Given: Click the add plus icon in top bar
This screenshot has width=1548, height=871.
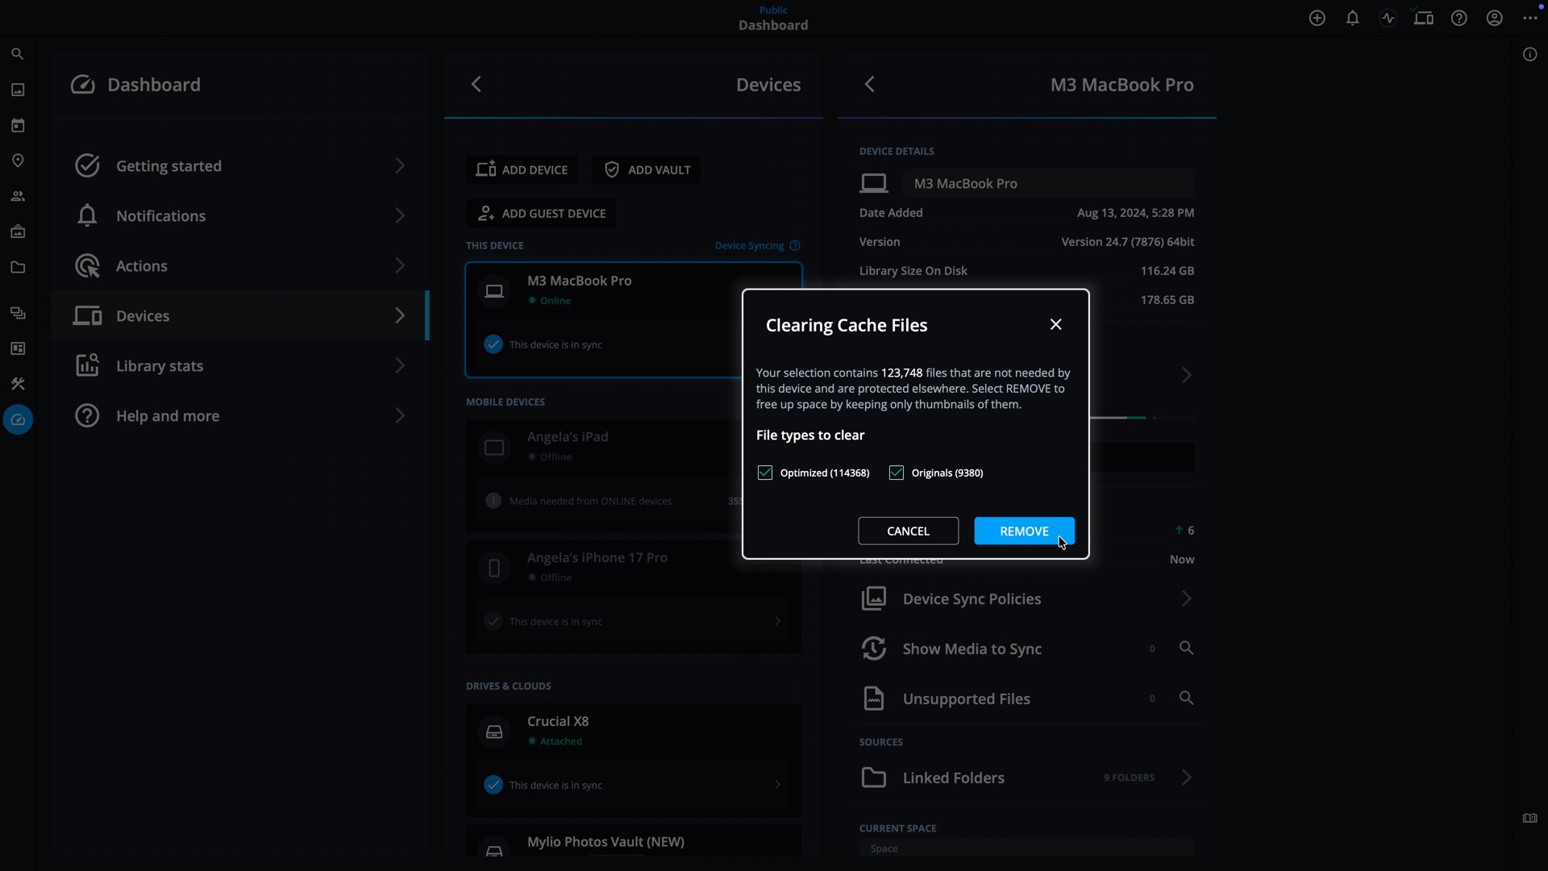Looking at the screenshot, I should (1317, 18).
